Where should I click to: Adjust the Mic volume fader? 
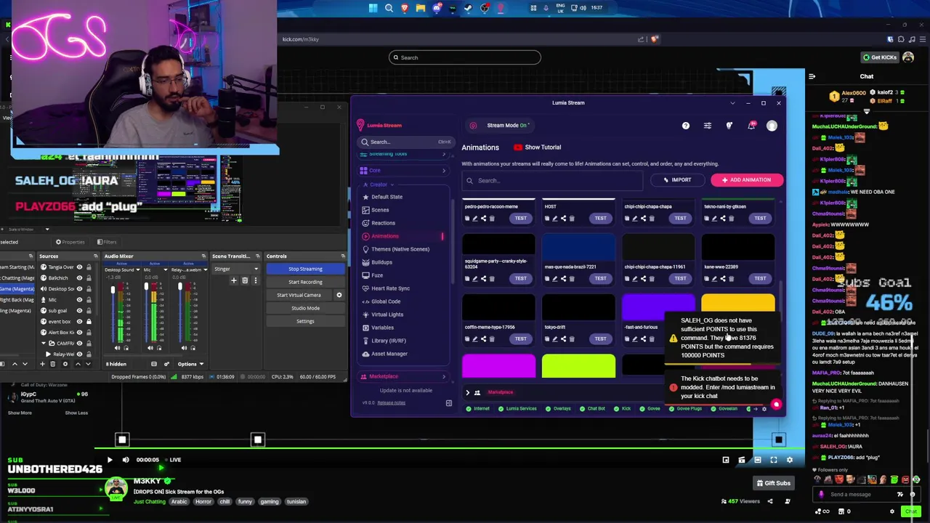[146, 286]
